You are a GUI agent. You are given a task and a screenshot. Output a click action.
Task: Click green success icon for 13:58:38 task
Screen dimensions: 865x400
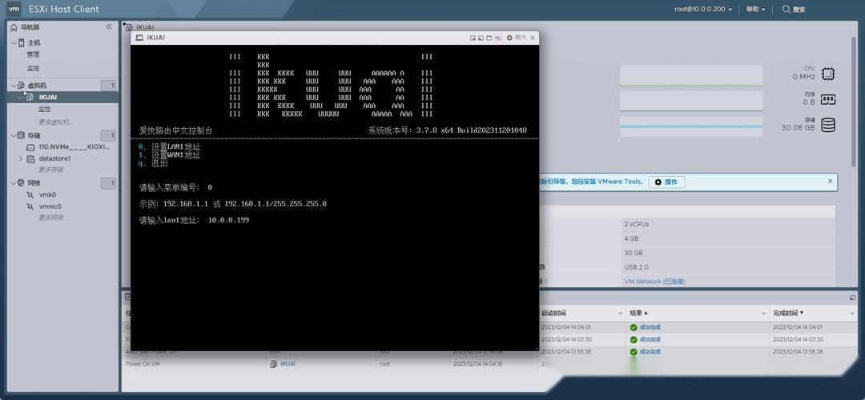[x=634, y=351]
